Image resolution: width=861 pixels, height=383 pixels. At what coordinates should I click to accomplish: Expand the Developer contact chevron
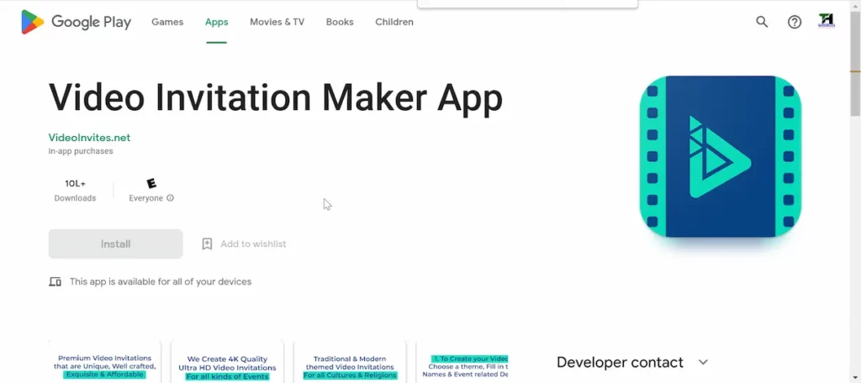click(703, 362)
